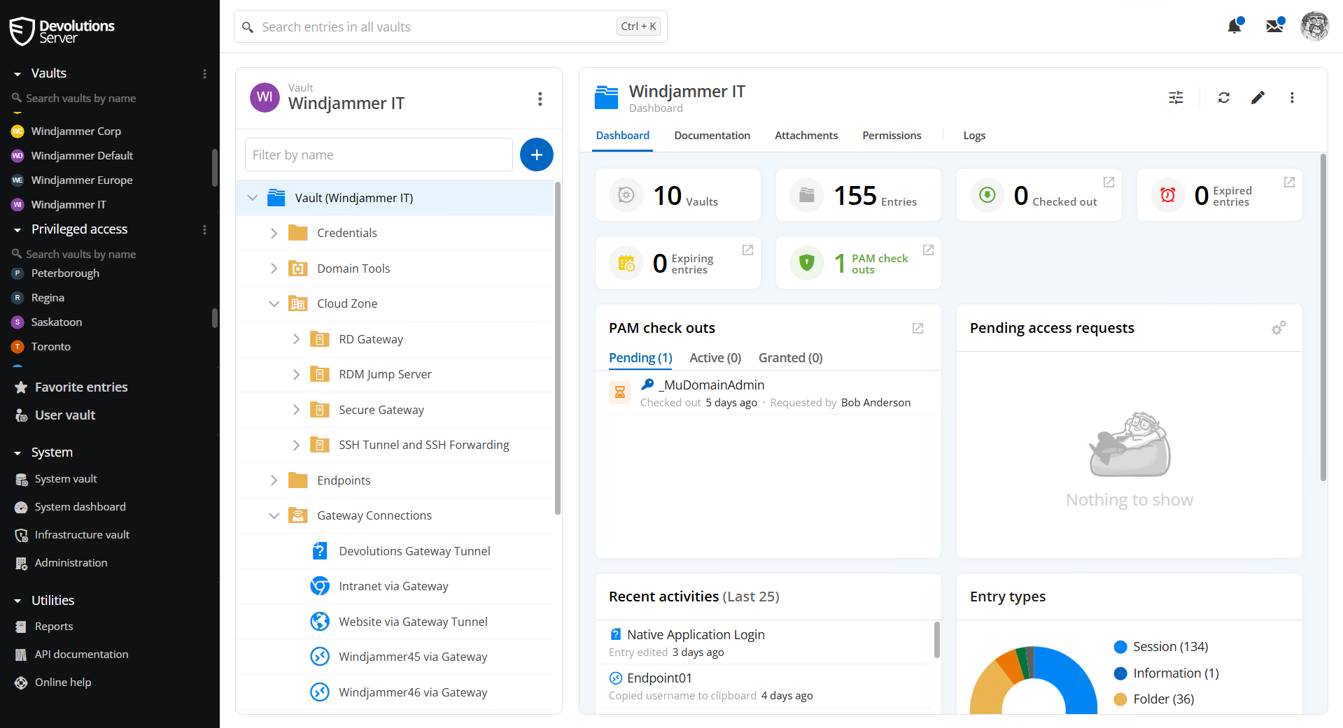Open Windjammer45 via Gateway entry
Image resolution: width=1343 pixels, height=728 pixels.
pos(413,657)
